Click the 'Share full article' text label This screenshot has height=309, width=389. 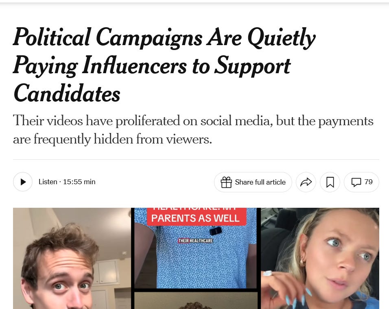coord(260,182)
